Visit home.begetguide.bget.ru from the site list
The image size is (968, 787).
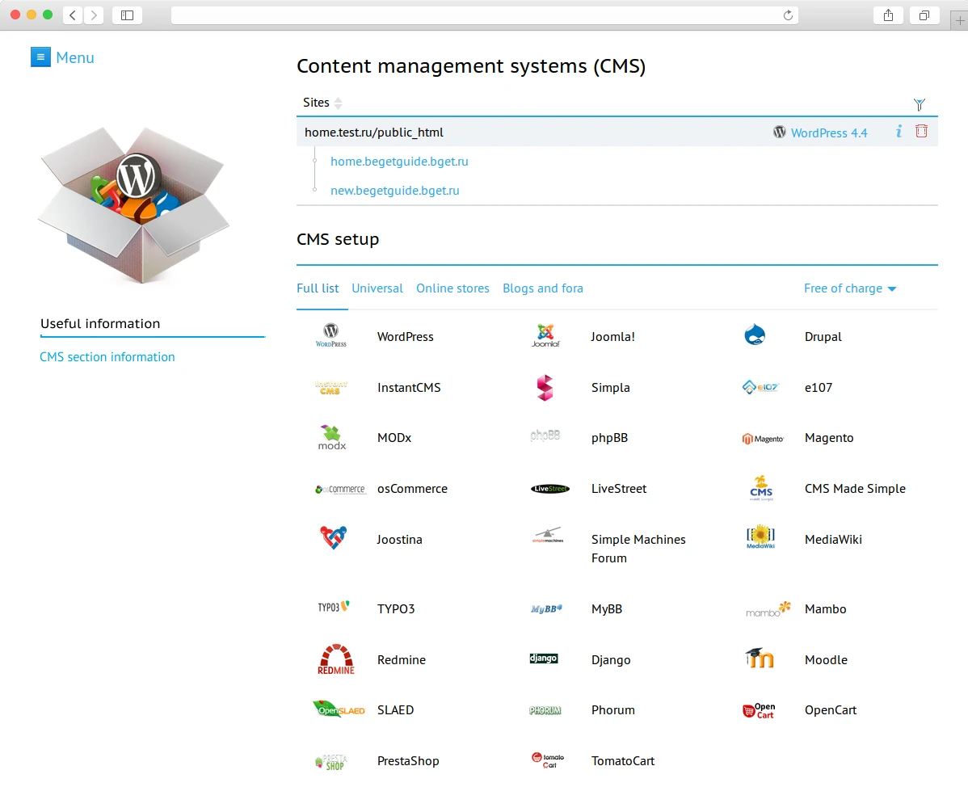(399, 161)
